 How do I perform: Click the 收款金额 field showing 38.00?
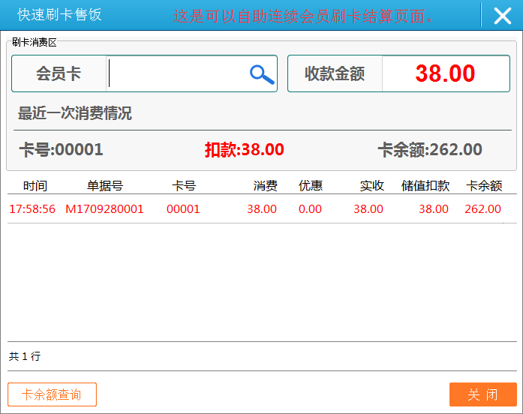pos(445,73)
